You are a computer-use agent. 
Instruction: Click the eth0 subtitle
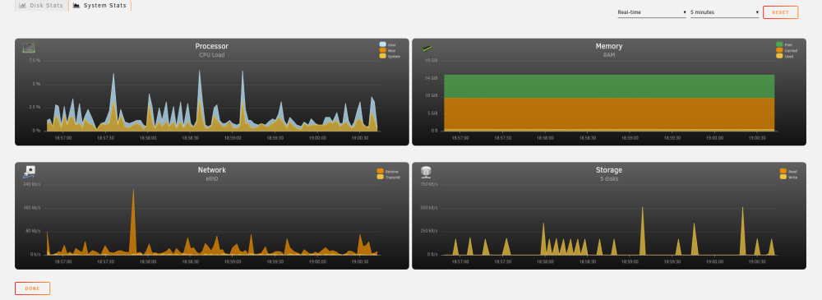212,179
